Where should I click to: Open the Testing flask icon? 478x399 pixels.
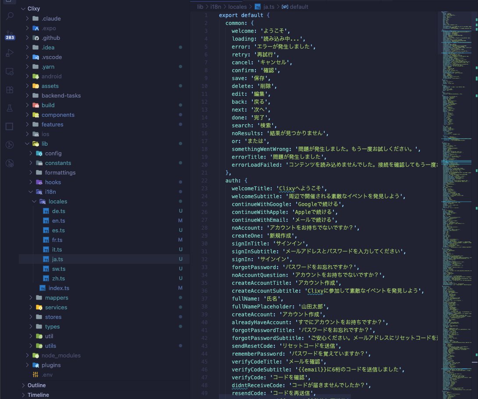pos(10,108)
